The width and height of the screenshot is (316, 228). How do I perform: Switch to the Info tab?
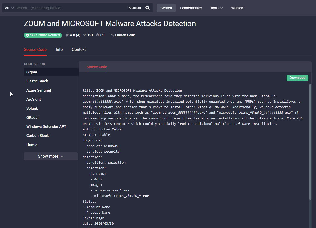pos(59,49)
